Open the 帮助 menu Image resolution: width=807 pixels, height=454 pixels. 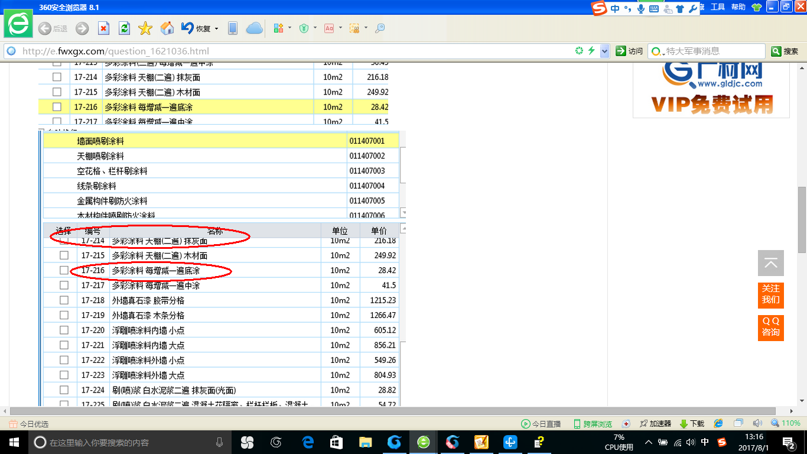coord(738,7)
